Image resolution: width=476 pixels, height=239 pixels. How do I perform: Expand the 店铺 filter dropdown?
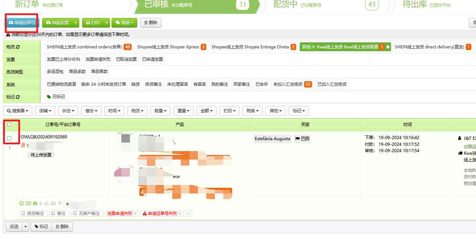click(45, 111)
